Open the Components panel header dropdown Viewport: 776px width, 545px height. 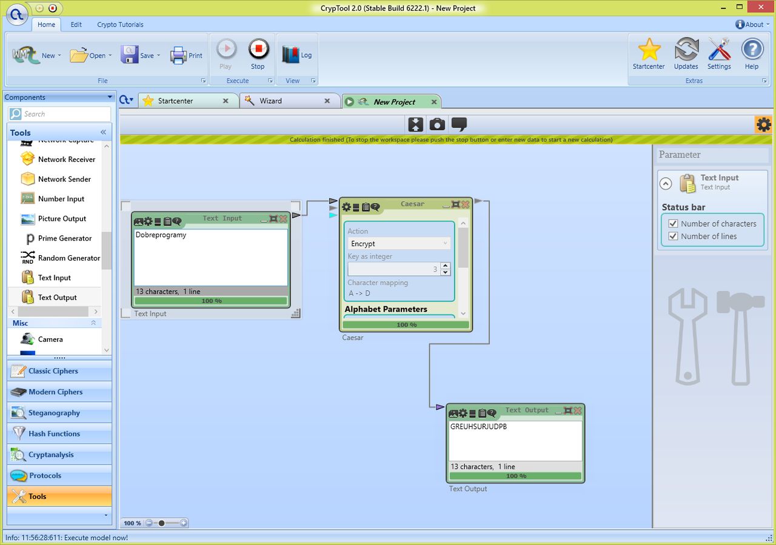pos(110,97)
